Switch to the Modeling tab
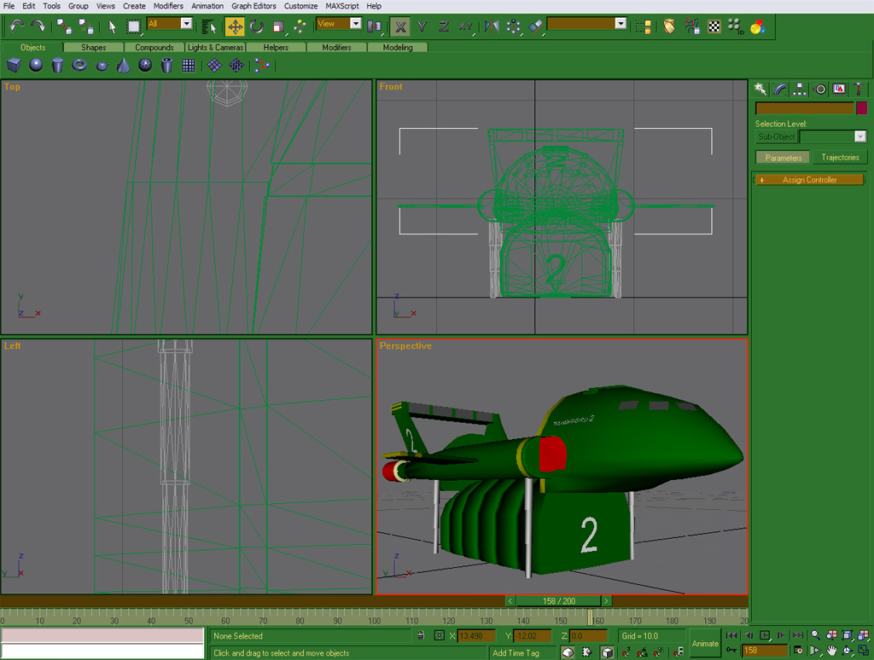This screenshot has width=874, height=660. coord(398,48)
